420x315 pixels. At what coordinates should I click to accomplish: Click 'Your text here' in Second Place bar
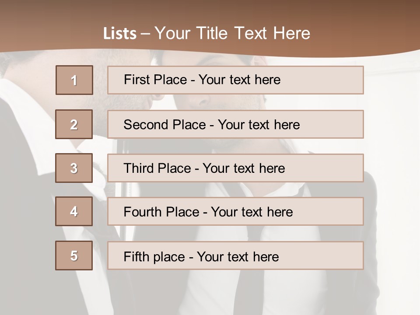(x=259, y=125)
